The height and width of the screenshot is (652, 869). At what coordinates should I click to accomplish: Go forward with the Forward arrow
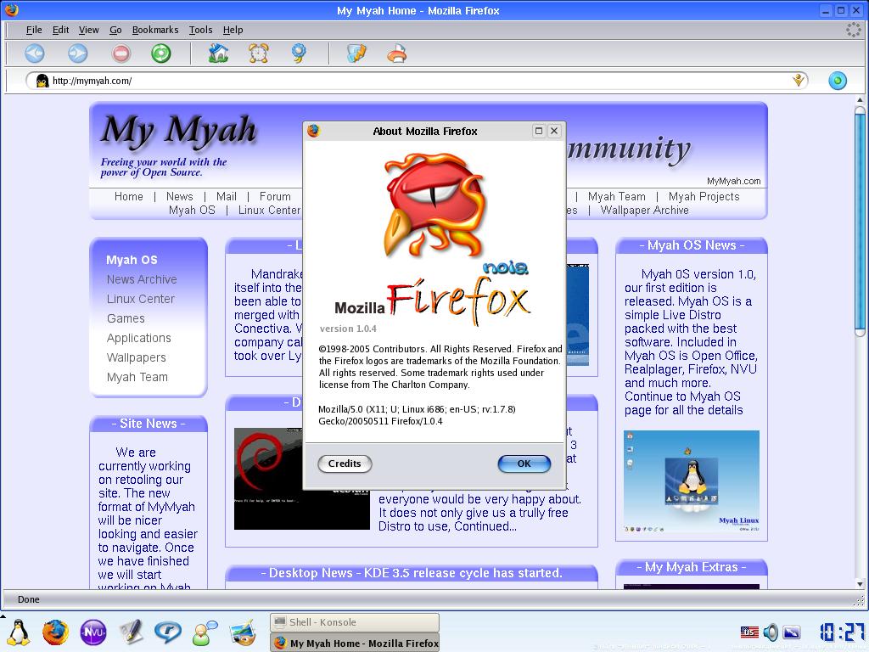pyautogui.click(x=77, y=53)
